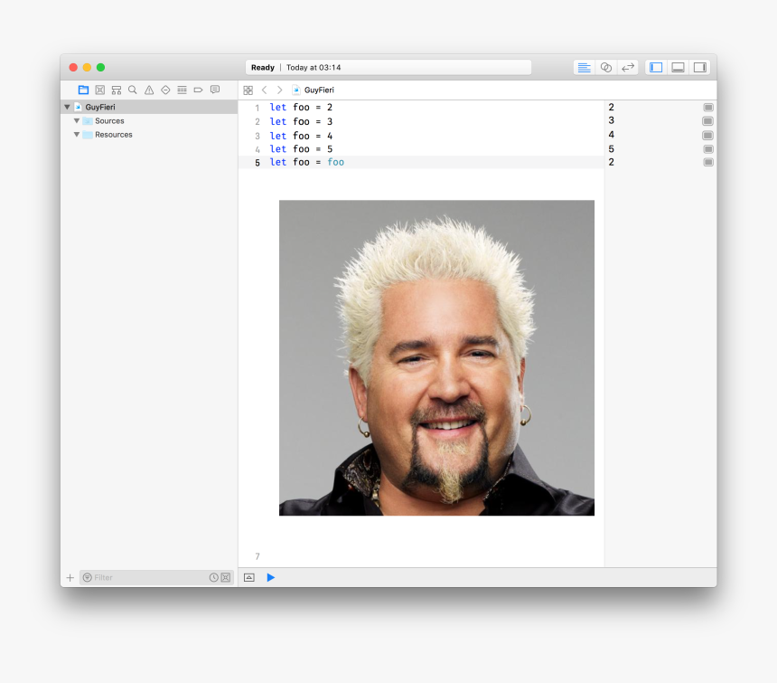The width and height of the screenshot is (777, 683).
Task: Go back in editor history
Action: [264, 90]
